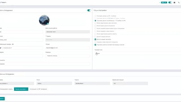Open the 'Первый' dropdown at top left
181x102 pixels.
[x=3, y=3]
